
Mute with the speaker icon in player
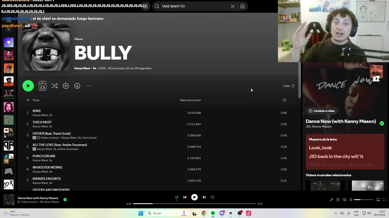point(351,200)
